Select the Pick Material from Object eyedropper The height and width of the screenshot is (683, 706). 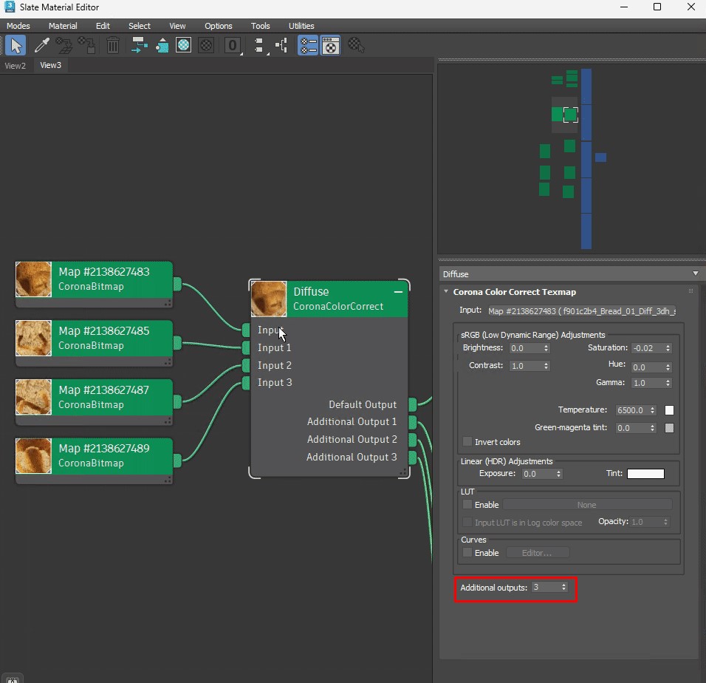pyautogui.click(x=41, y=46)
